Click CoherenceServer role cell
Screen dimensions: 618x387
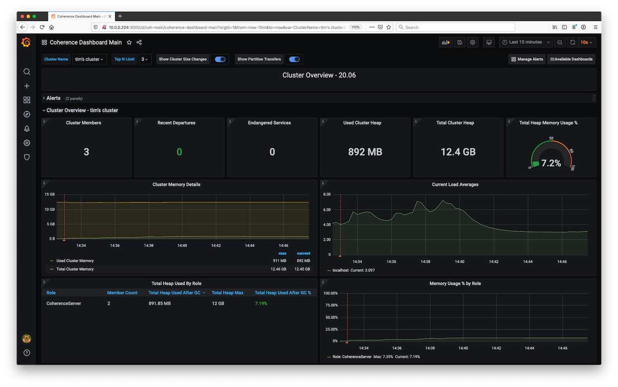coord(64,303)
